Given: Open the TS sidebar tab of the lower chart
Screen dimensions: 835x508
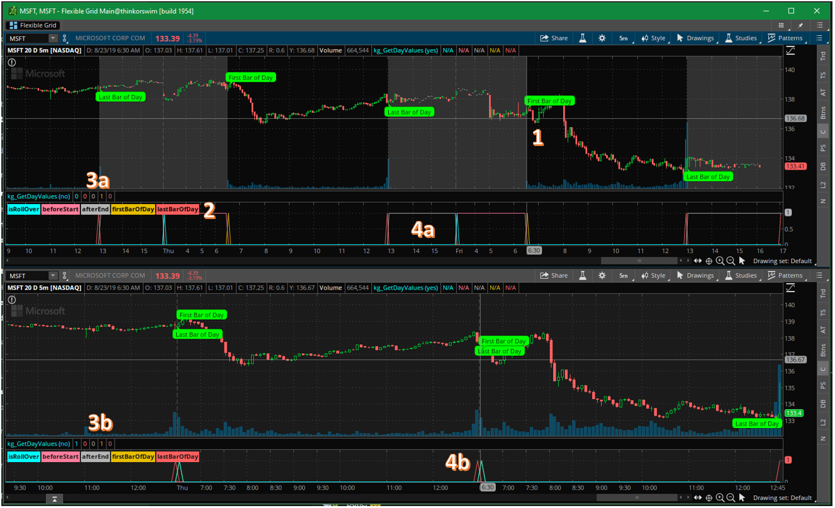Looking at the screenshot, I should click(x=824, y=312).
